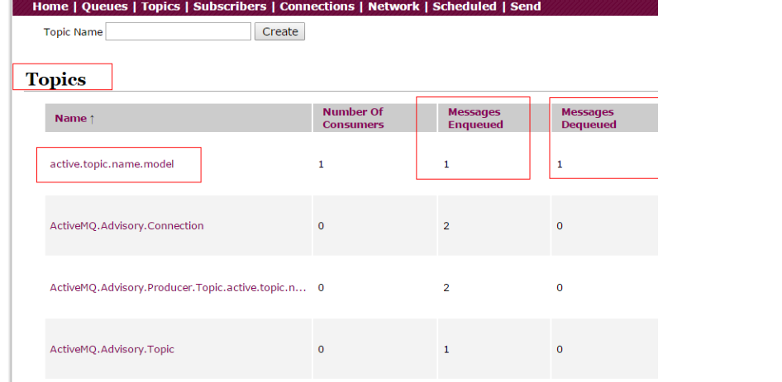782x382 pixels.
Task: Open the ActiveMQ.Advisory.Topic link
Action: click(112, 350)
